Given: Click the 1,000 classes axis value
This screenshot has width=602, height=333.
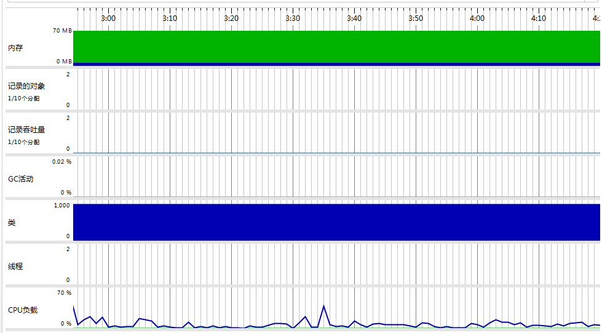Looking at the screenshot, I should pos(62,206).
